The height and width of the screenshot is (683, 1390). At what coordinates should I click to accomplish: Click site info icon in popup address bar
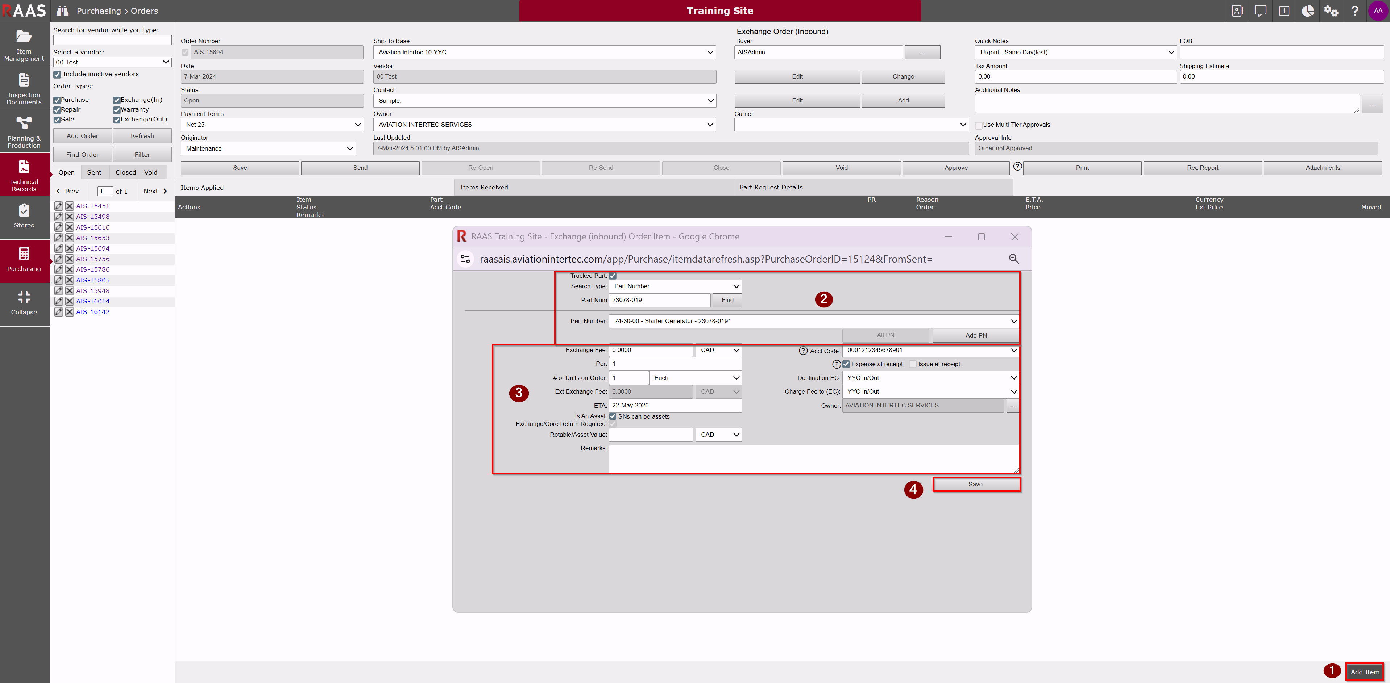click(x=466, y=259)
